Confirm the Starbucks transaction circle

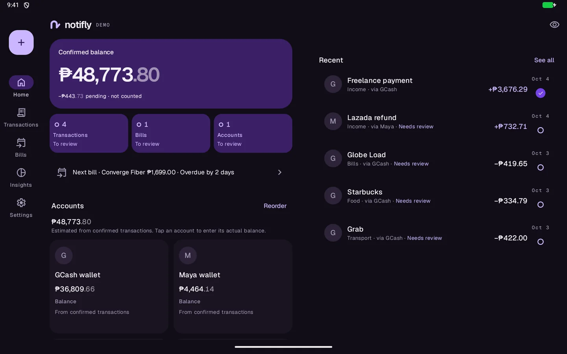coord(541,205)
